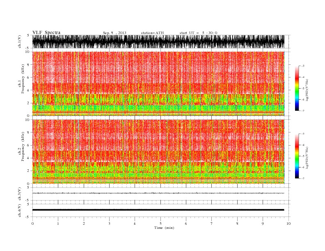This screenshot has width=325, height=251.
Task: Click the log(PSD) label beside ch.1 colorbar
Action: click(x=307, y=90)
